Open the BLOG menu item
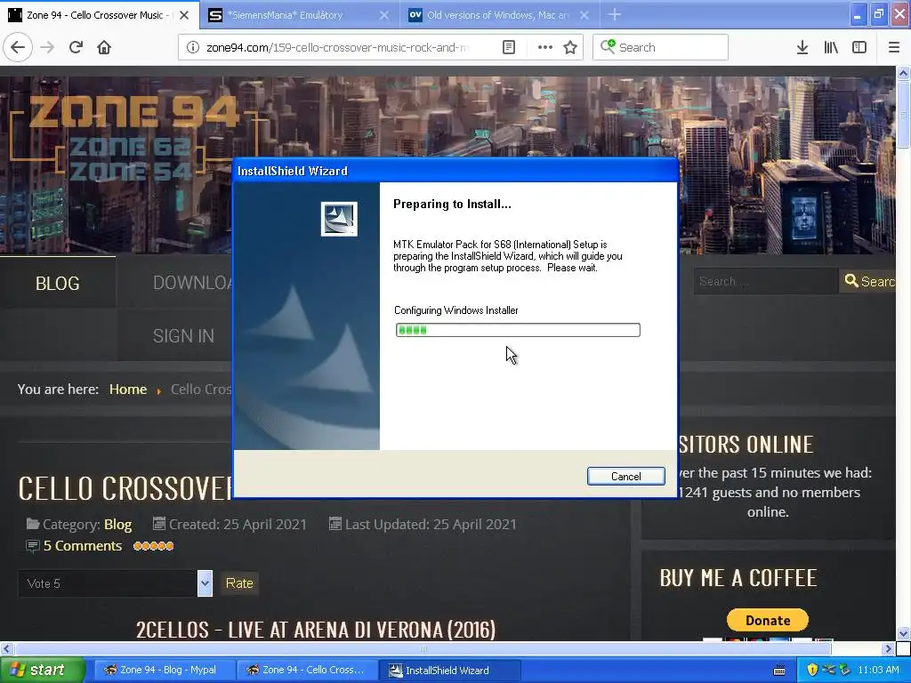The image size is (911, 683). [x=58, y=284]
